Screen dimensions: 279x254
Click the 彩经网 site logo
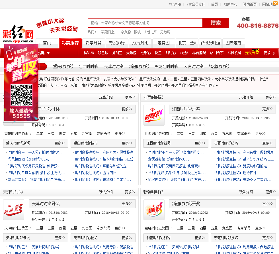18,34
